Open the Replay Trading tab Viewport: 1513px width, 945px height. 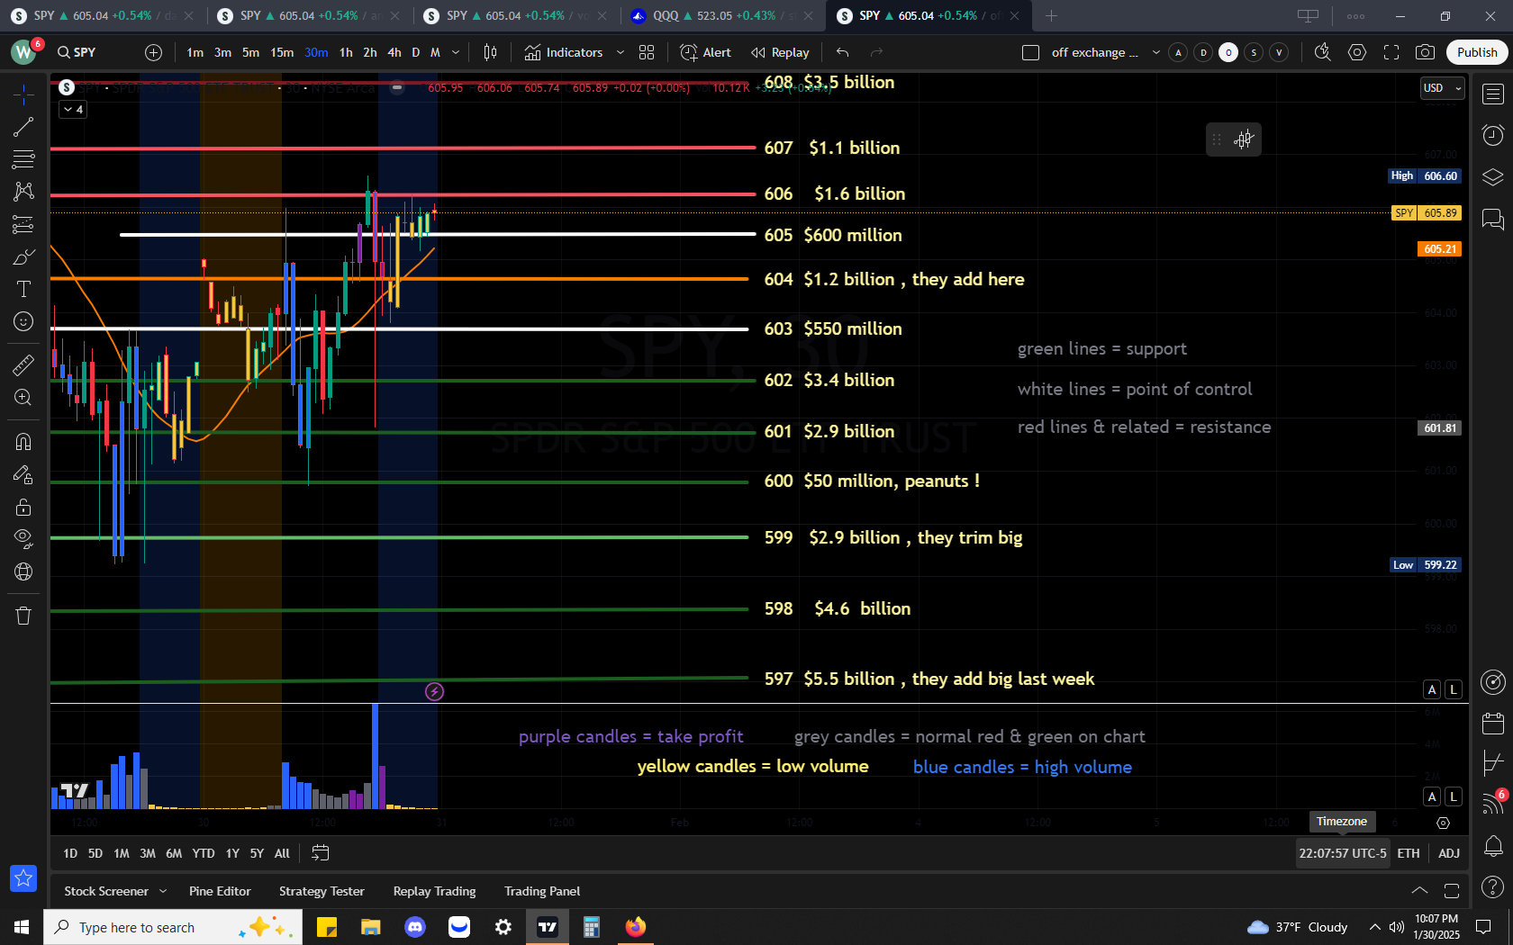coord(434,891)
